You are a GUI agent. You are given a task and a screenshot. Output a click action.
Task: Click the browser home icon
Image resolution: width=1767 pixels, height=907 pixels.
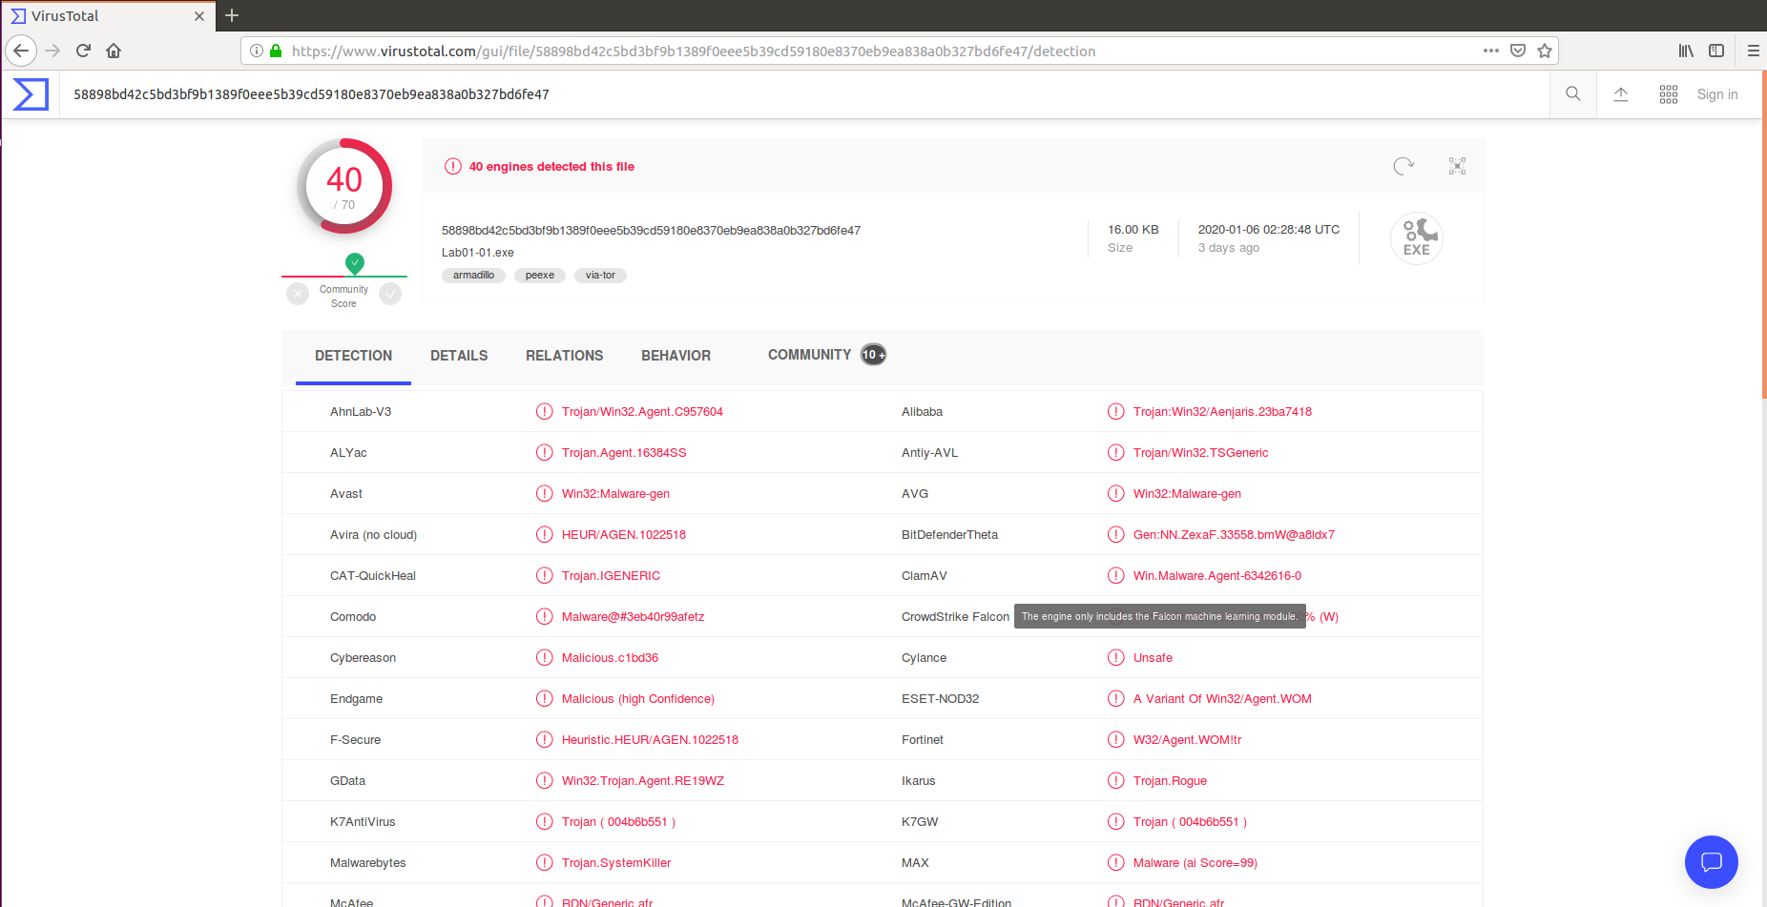(x=114, y=51)
